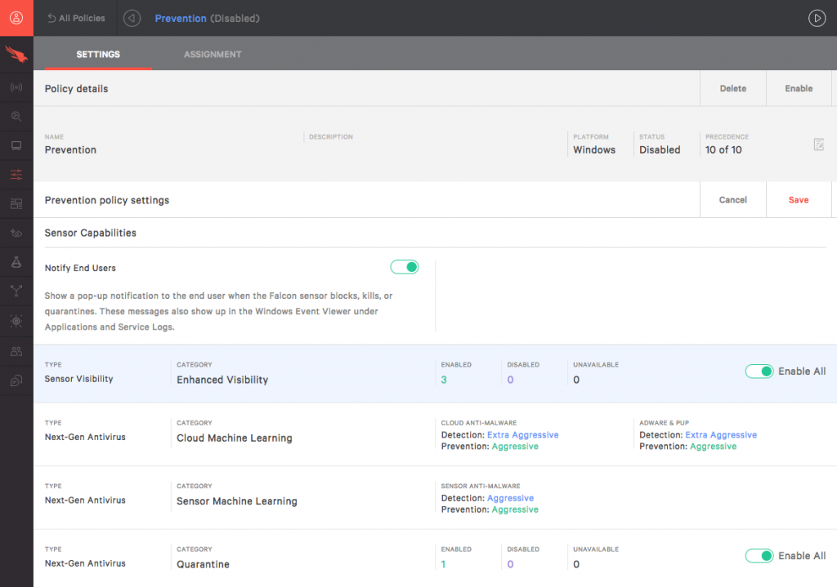Open the Hosts monitor sidebar icon
The width and height of the screenshot is (837, 587).
tap(16, 145)
